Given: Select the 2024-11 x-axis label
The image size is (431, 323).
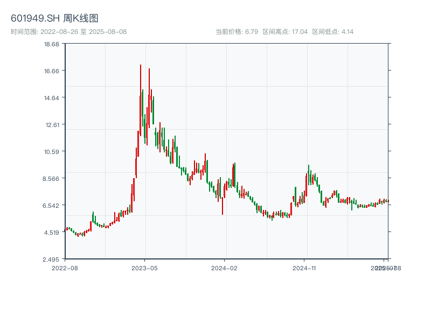Looking at the screenshot, I should pos(305,268).
